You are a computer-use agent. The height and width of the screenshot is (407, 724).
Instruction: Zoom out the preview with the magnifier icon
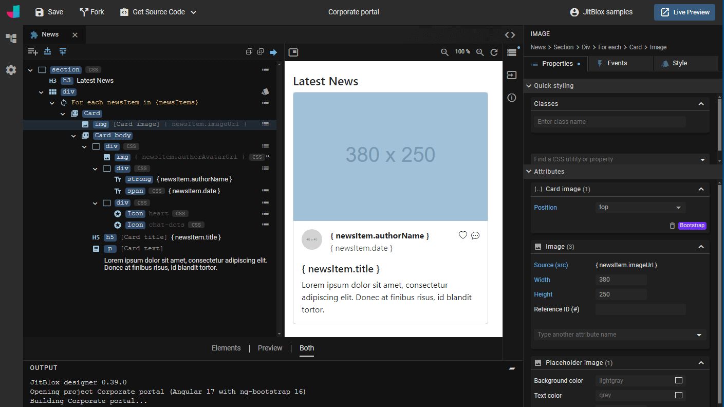point(444,52)
